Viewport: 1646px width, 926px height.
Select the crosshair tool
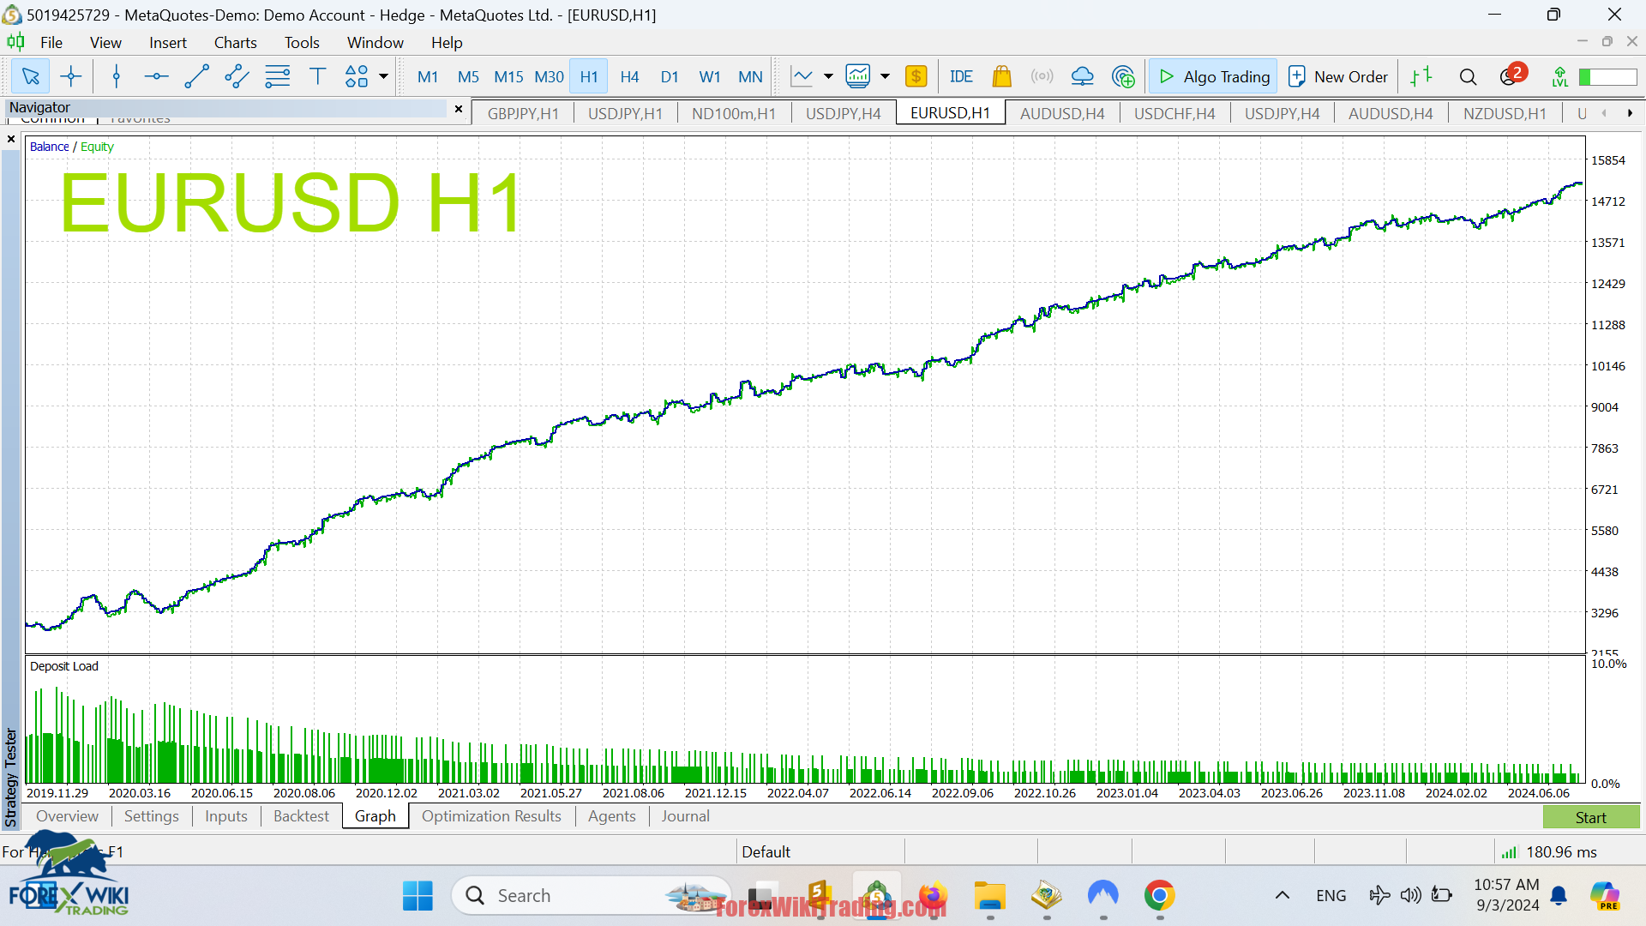[71, 77]
